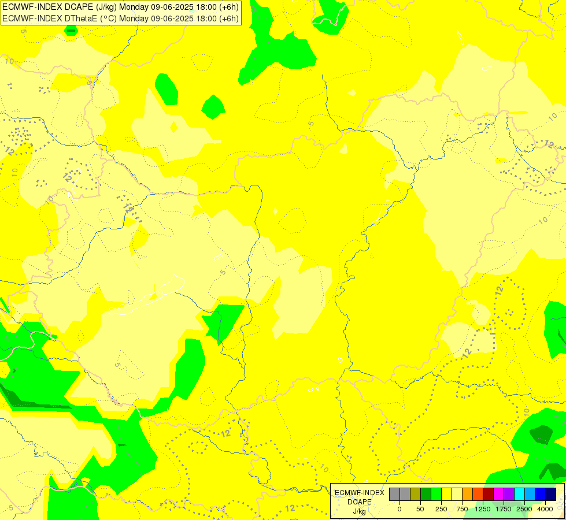The height and width of the screenshot is (520, 566).
Task: Click the DCAPE title line at top
Action: (x=120, y=7)
